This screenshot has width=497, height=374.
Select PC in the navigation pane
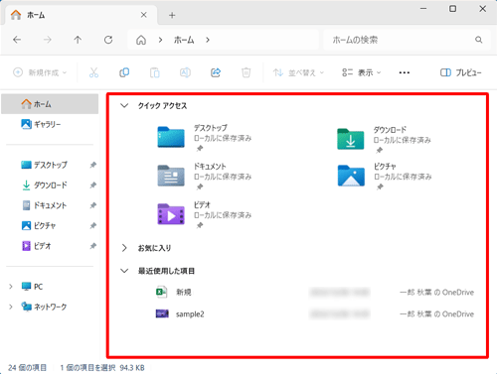pyautogui.click(x=32, y=287)
